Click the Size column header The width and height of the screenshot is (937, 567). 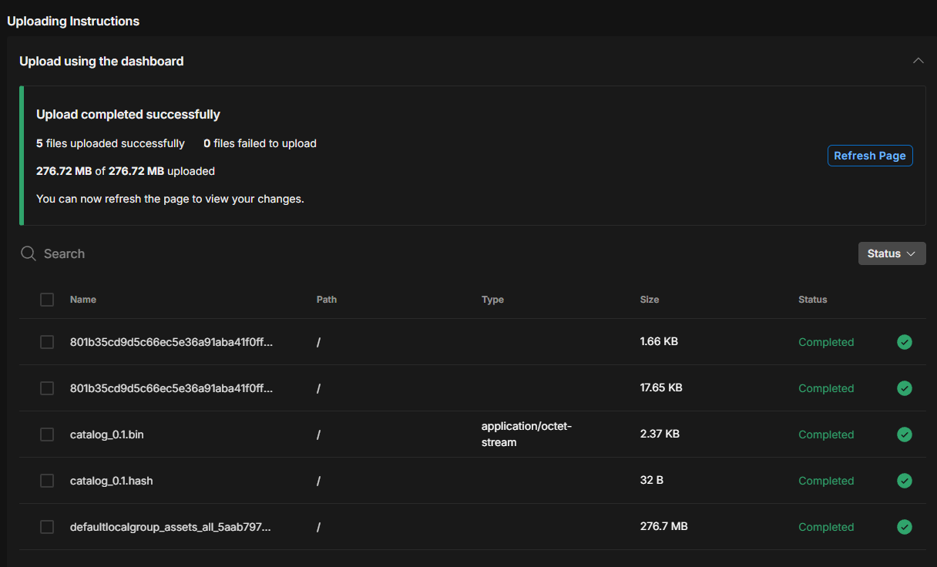point(650,300)
